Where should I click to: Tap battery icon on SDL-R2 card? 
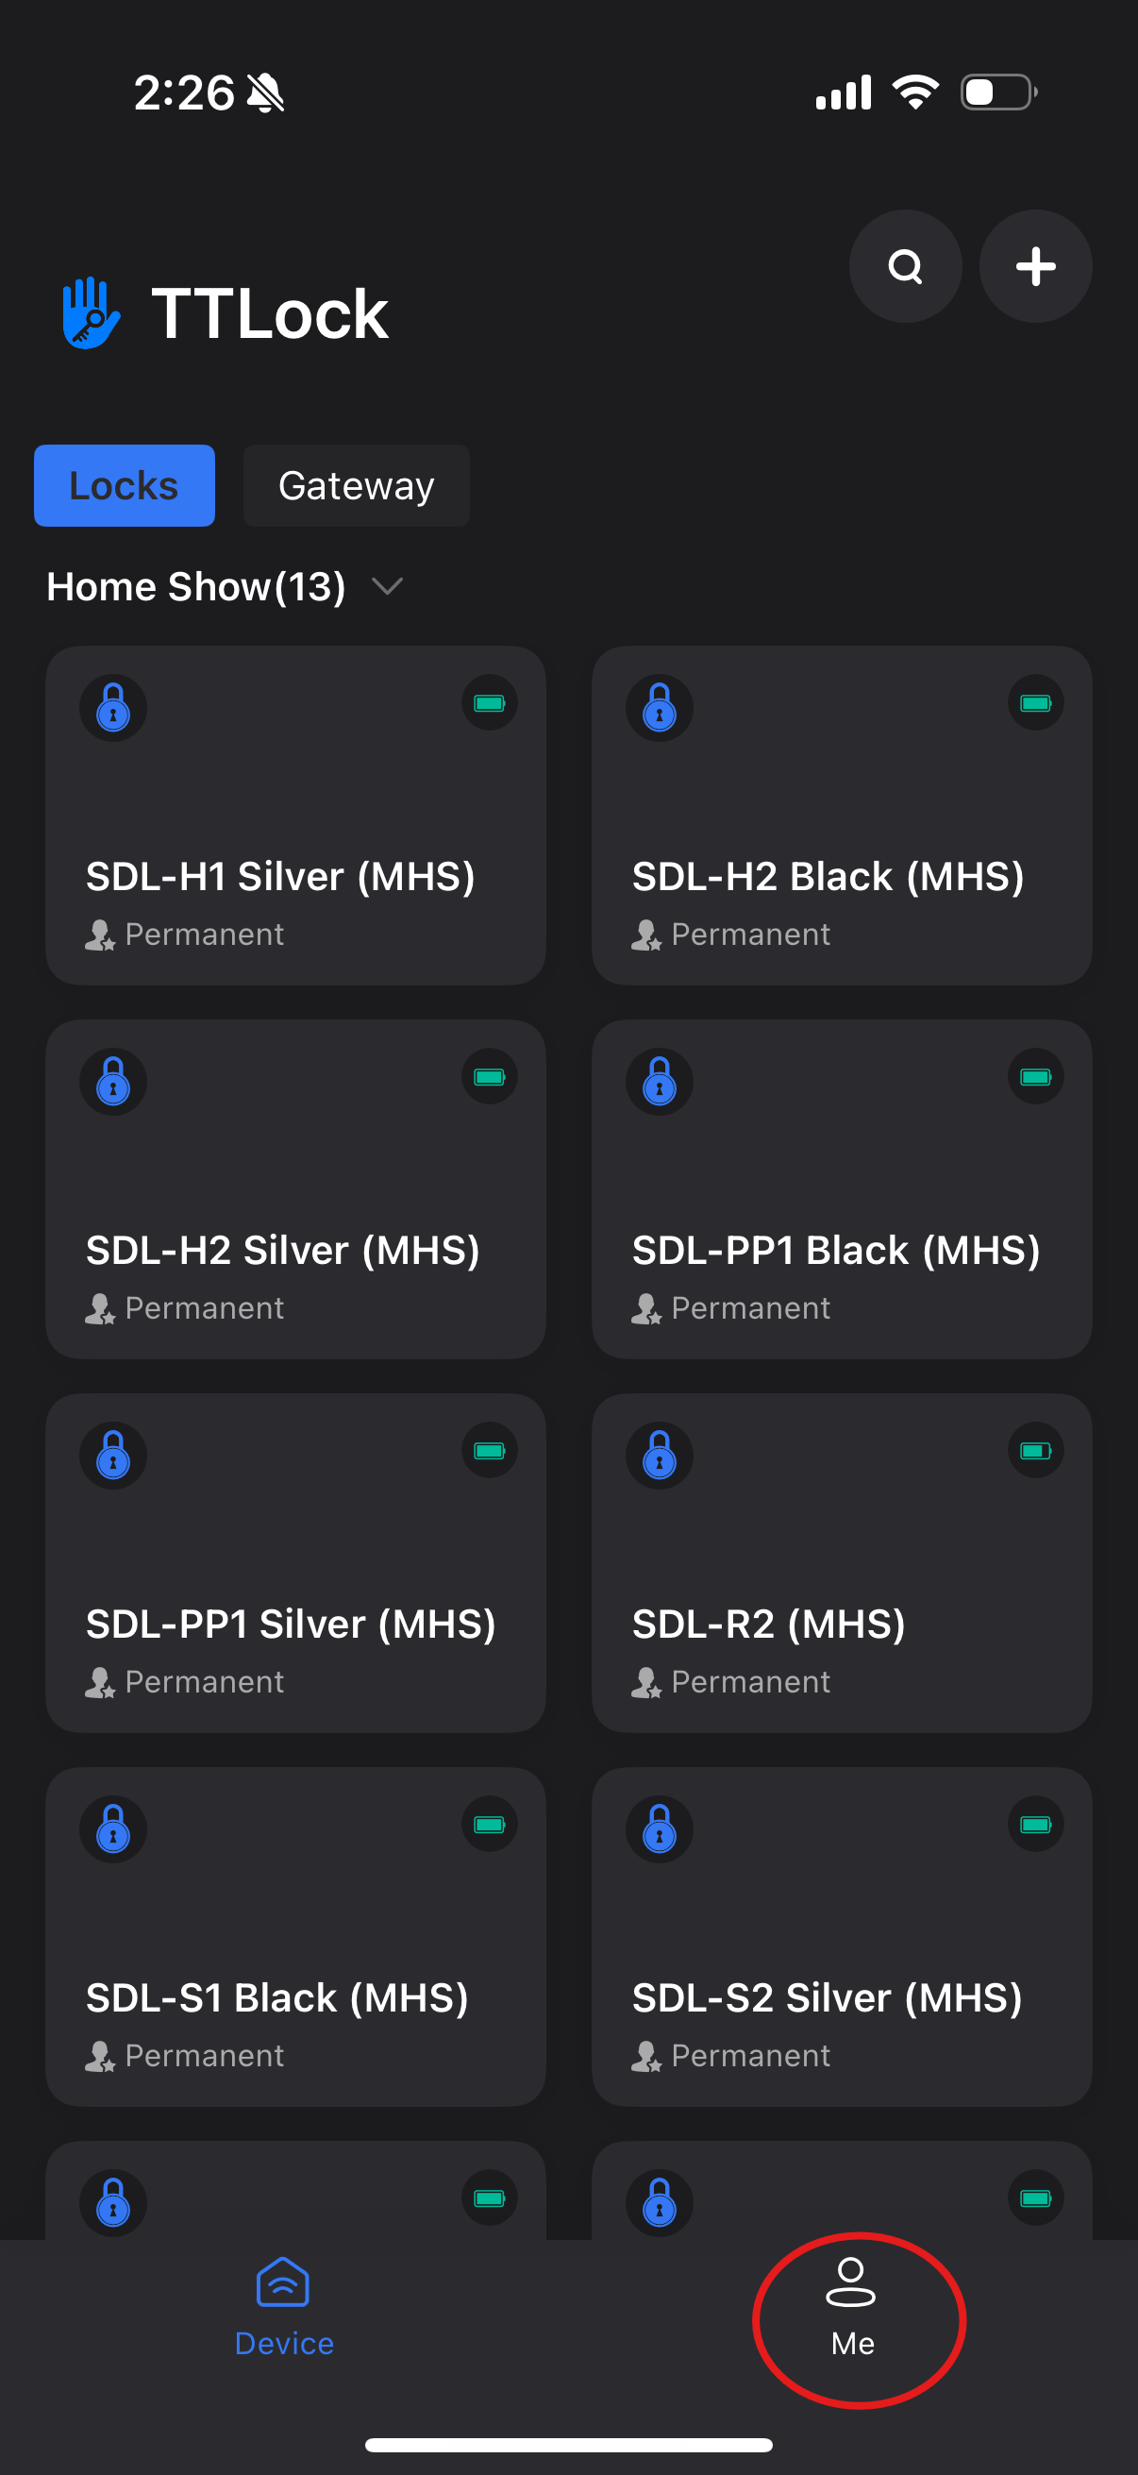[x=1034, y=1451]
